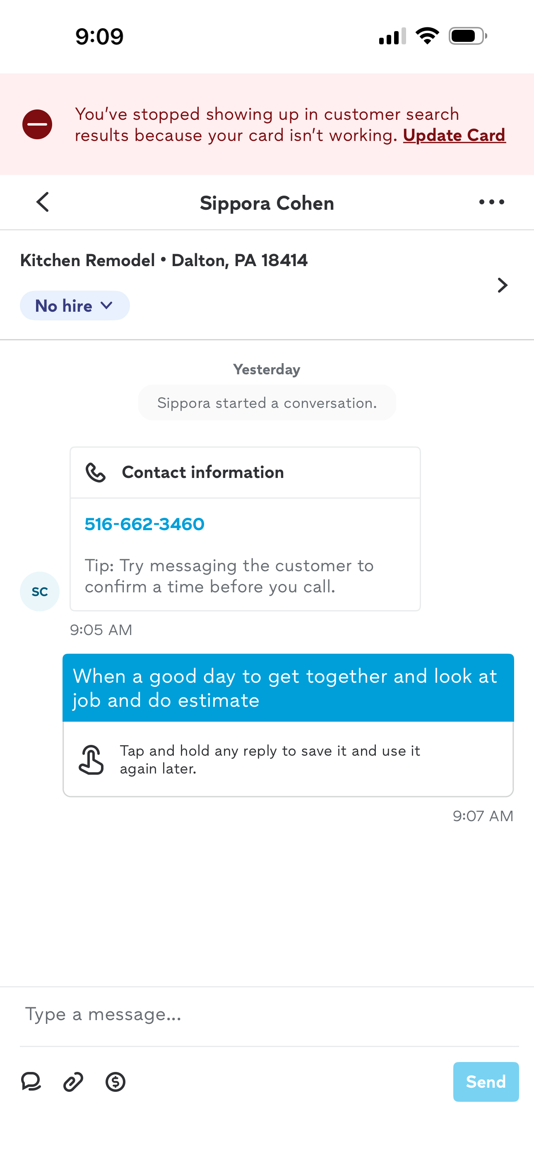Tap the Kitchen Remodel job header

click(164, 260)
